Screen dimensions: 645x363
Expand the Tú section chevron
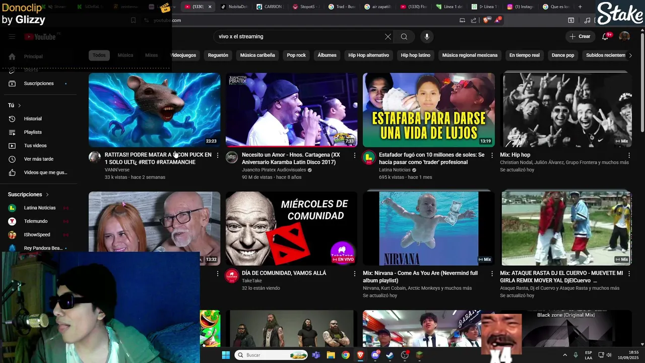coord(19,105)
